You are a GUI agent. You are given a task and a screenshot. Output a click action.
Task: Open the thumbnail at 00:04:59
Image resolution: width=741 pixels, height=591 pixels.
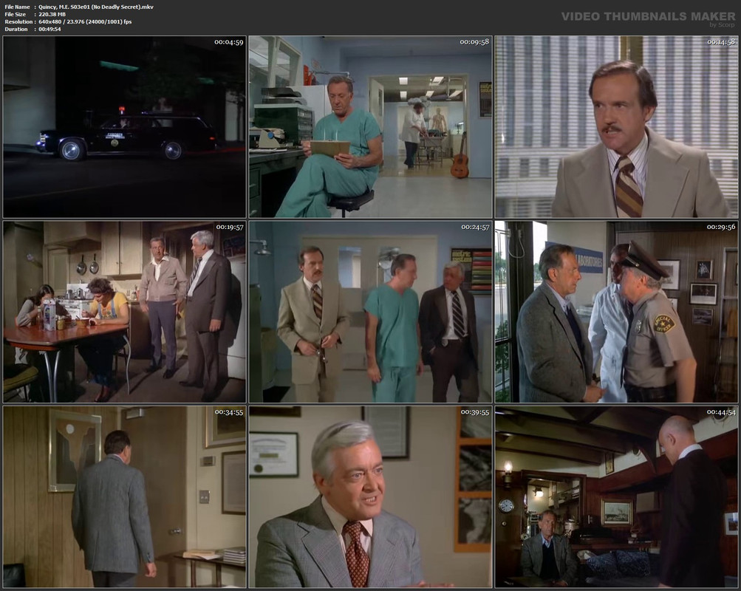click(x=125, y=126)
